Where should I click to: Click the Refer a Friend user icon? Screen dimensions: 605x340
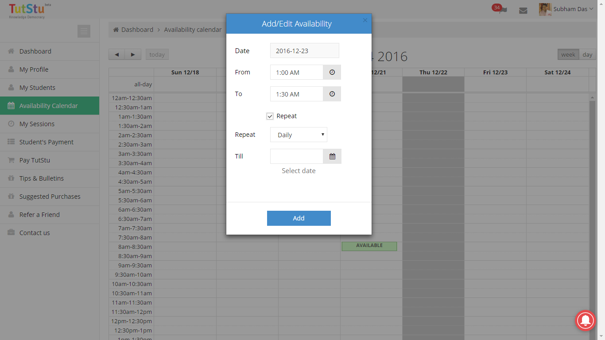point(11,214)
